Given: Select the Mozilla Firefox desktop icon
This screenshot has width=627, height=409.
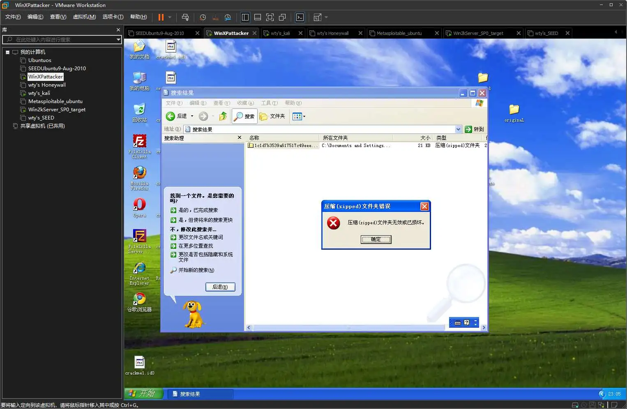Looking at the screenshot, I should [139, 178].
